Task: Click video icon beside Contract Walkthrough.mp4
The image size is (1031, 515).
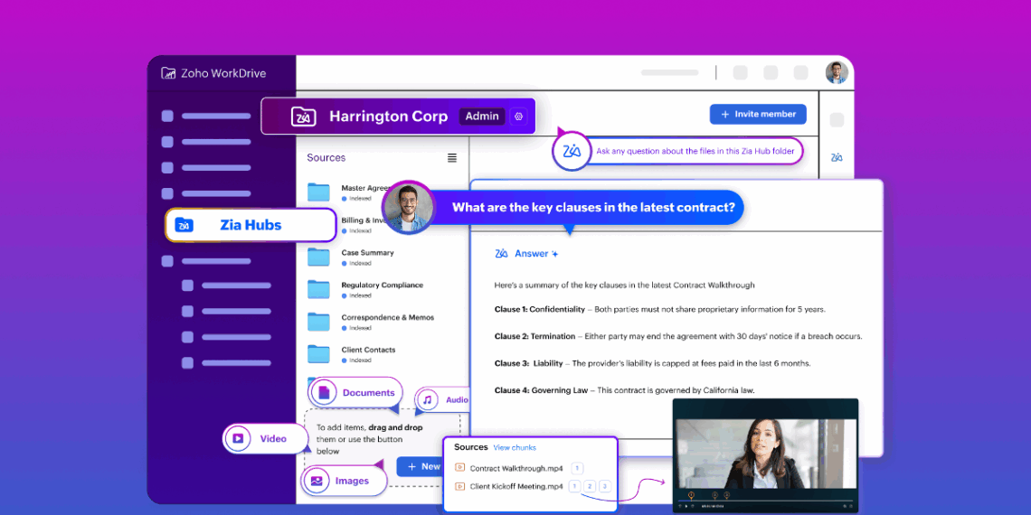Action: 460,468
